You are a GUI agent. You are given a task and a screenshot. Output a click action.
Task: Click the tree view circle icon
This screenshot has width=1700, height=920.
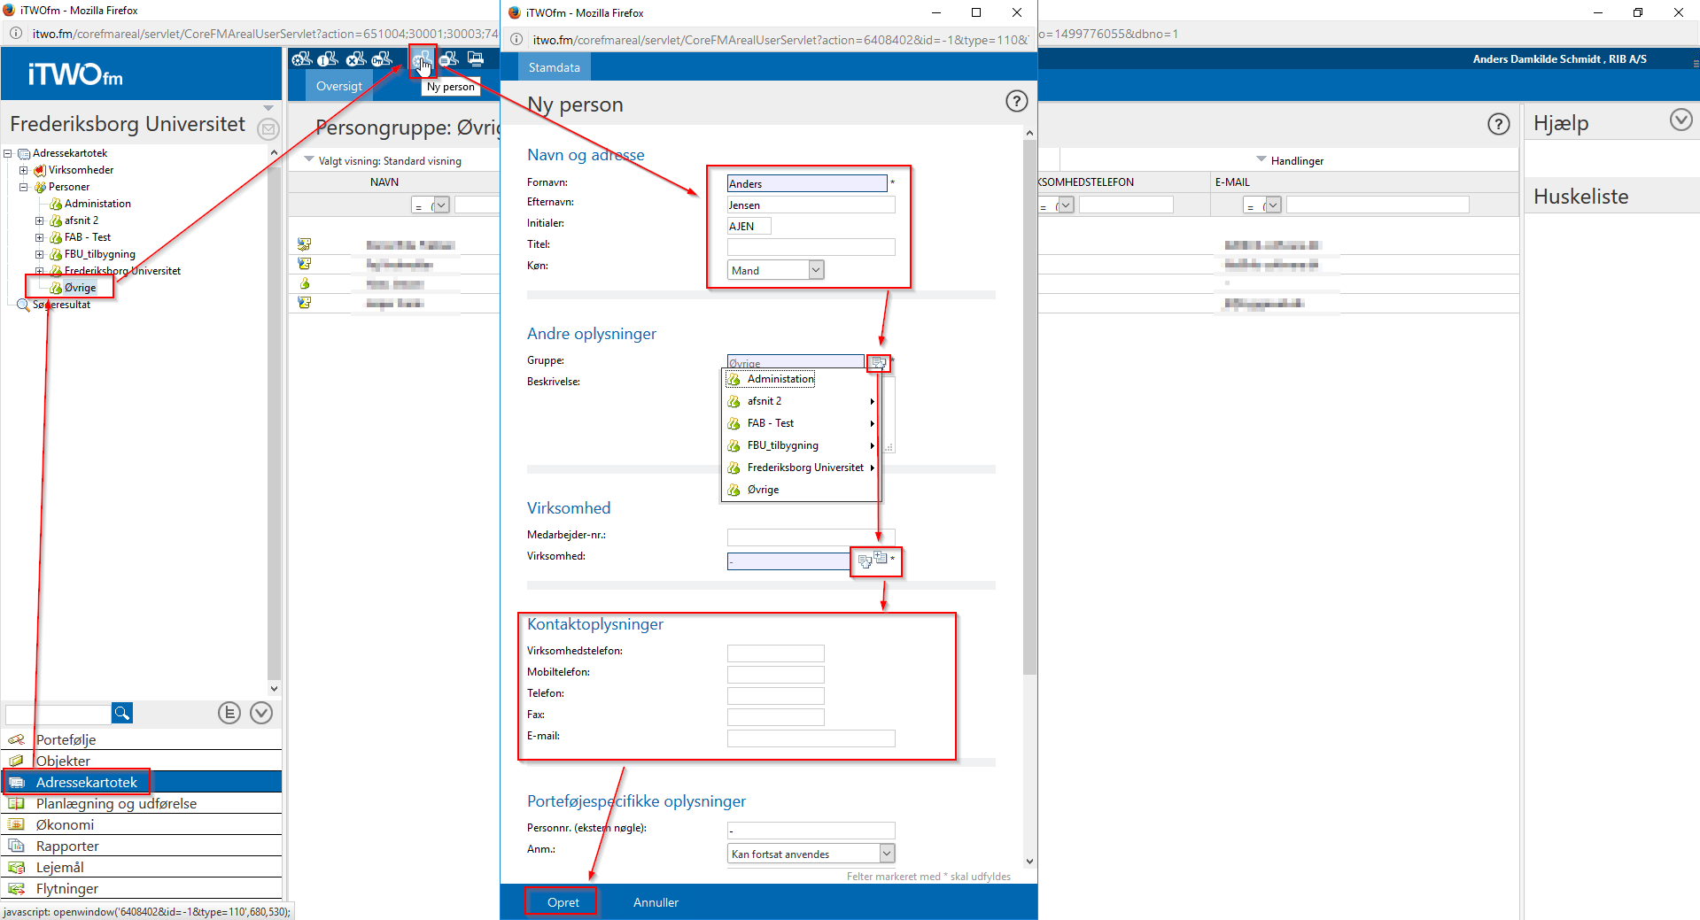pos(229,713)
